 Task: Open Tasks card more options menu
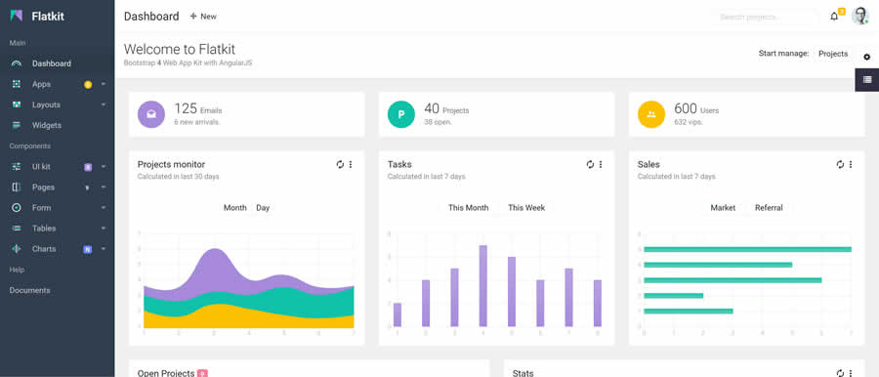601,164
